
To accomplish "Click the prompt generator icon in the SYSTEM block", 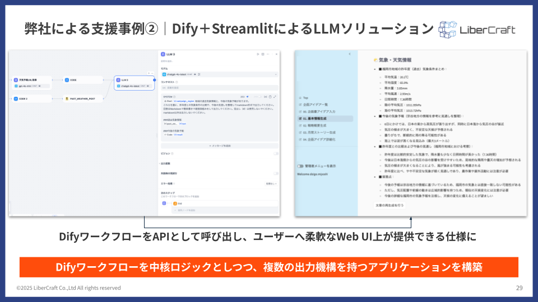I will tap(248, 97).
